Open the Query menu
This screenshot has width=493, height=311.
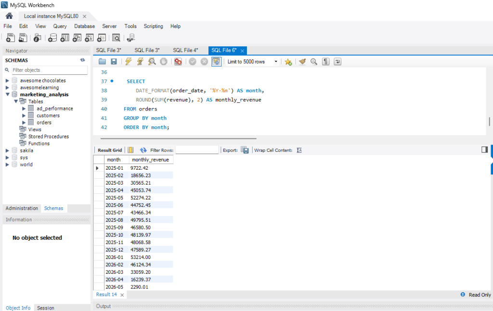60,26
